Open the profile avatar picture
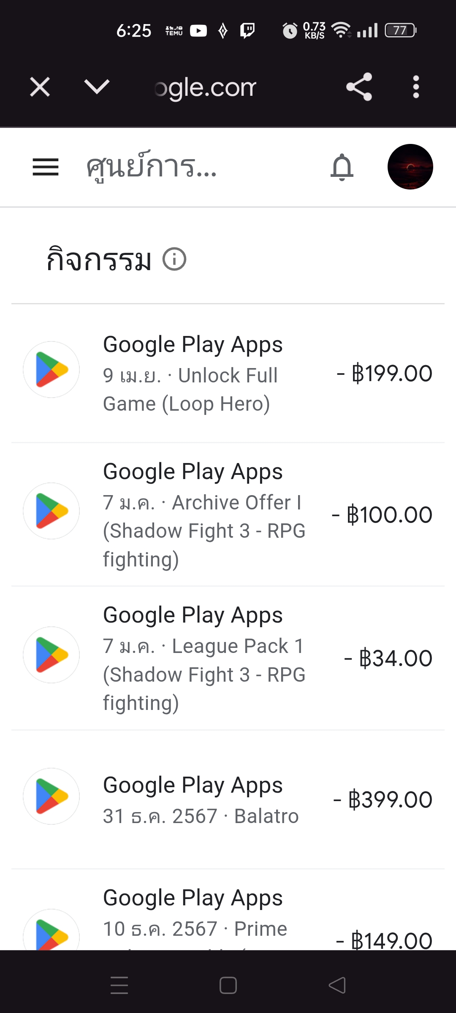The width and height of the screenshot is (456, 1013). point(410,167)
